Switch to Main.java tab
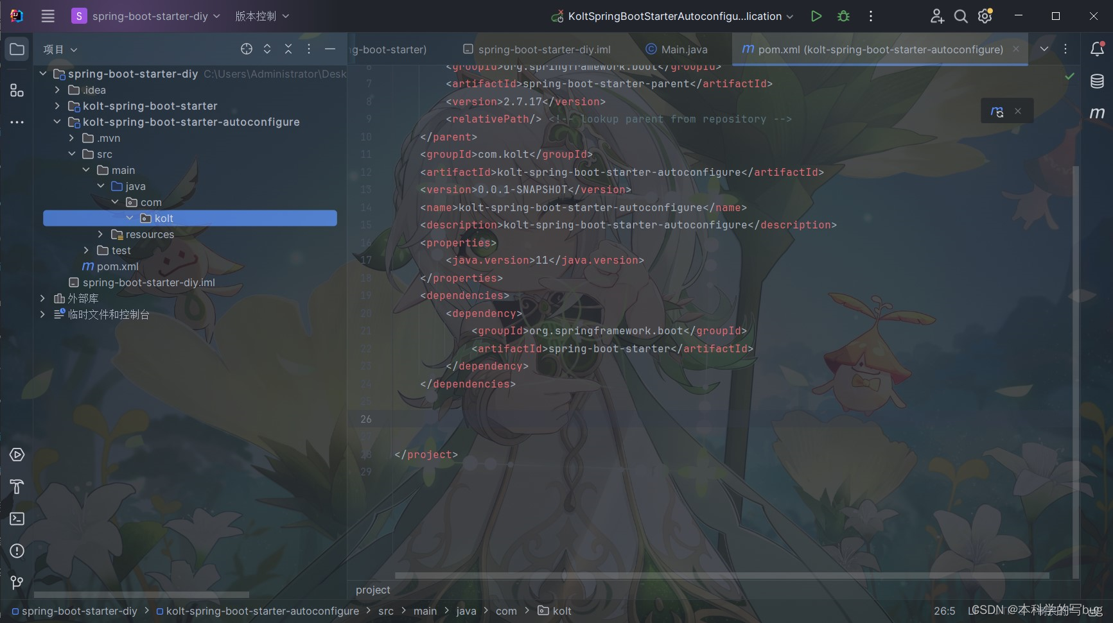Viewport: 1113px width, 623px height. tap(676, 49)
